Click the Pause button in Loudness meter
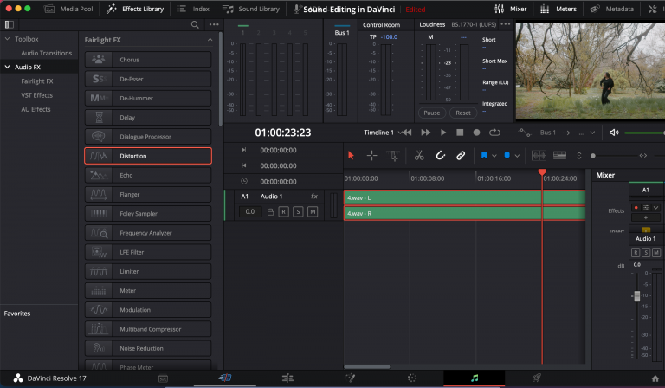Viewport: 665px width, 388px height. coord(432,113)
